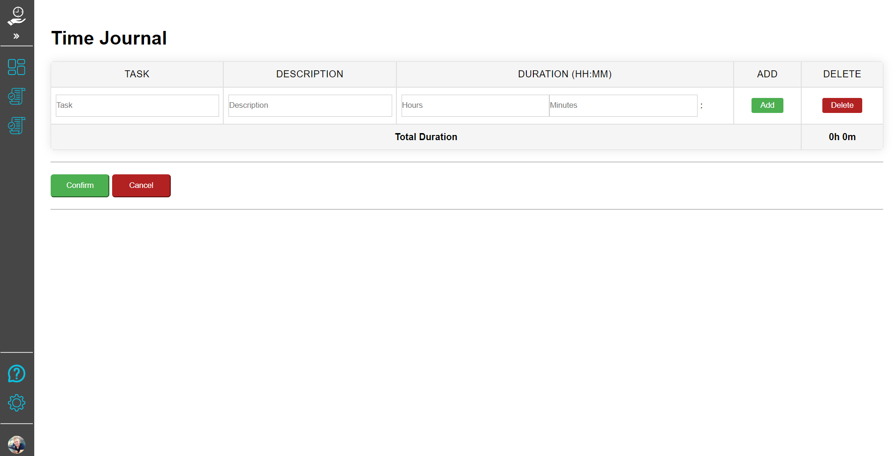
Task: Open the lower scroll-checklist sidebar icon
Action: click(16, 126)
